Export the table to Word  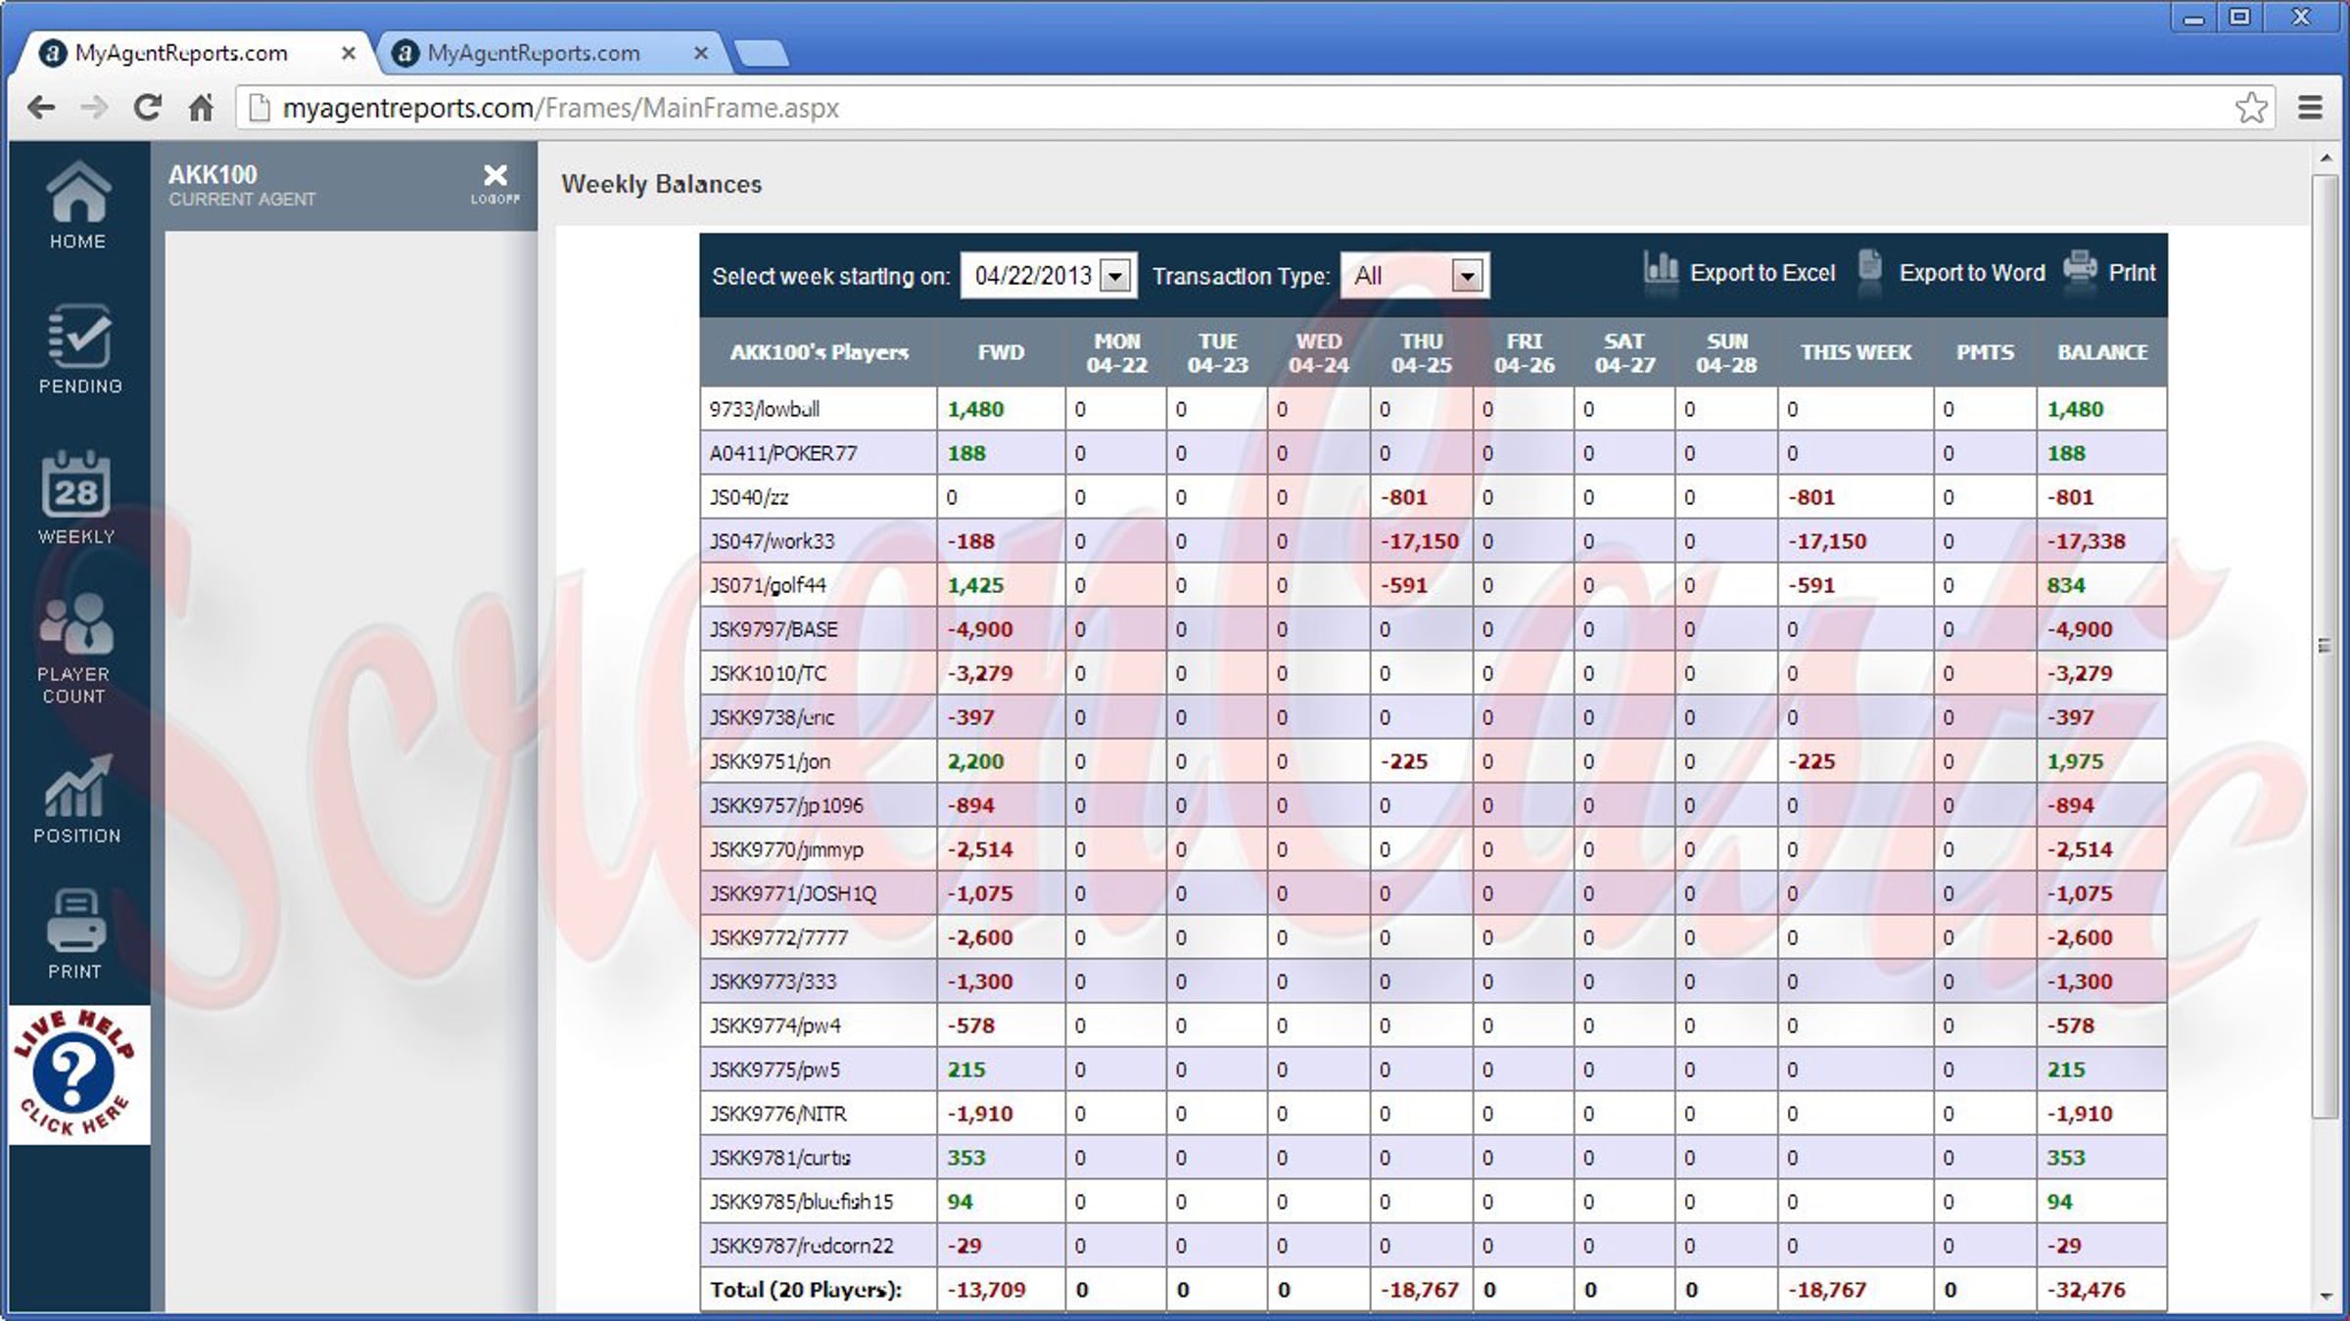tap(1951, 271)
